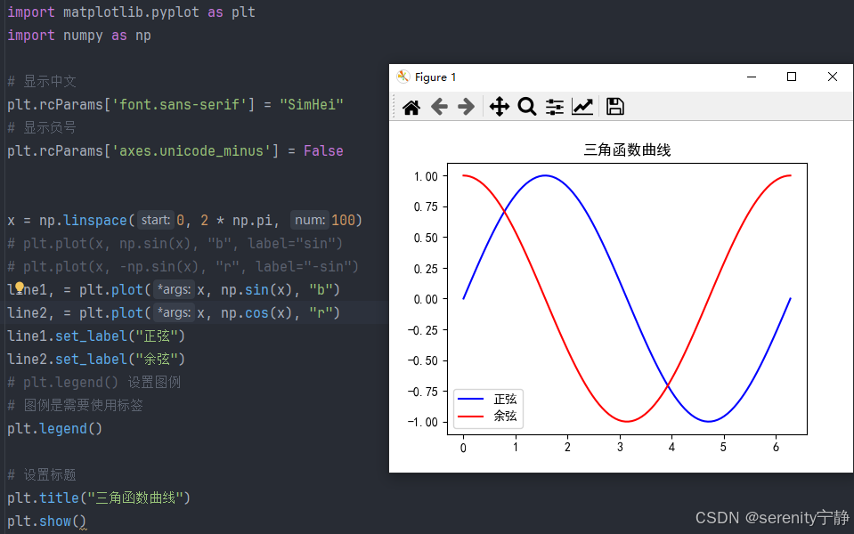The width and height of the screenshot is (854, 534).
Task: Click x-axis tick label 3
Action: (x=620, y=447)
